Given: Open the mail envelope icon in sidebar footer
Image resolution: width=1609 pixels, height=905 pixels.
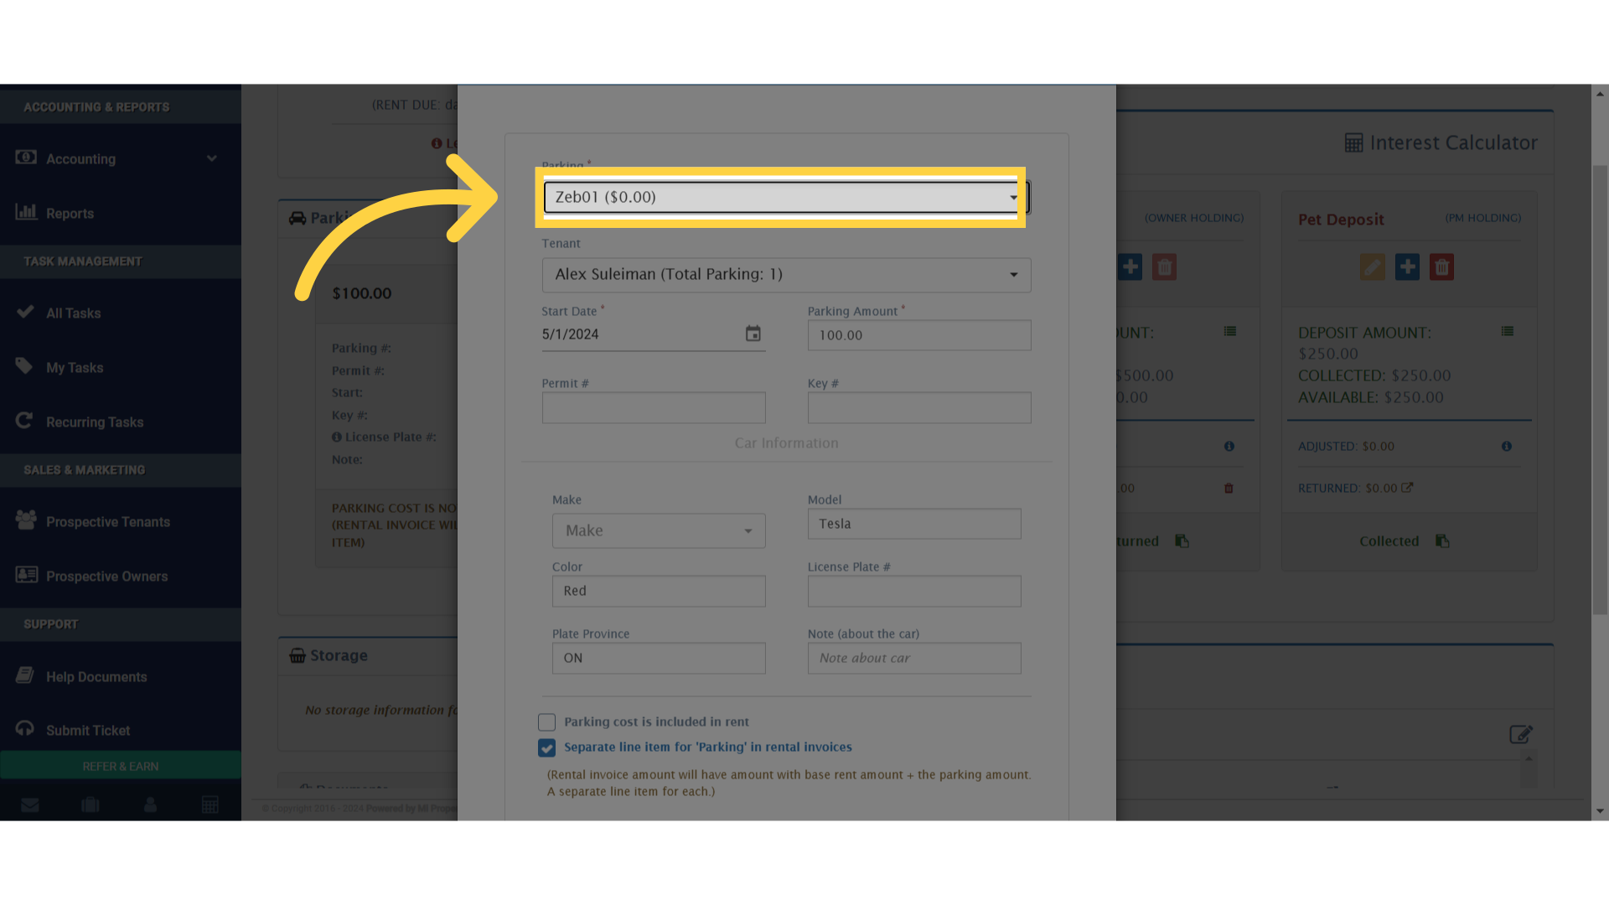Looking at the screenshot, I should click(x=30, y=804).
